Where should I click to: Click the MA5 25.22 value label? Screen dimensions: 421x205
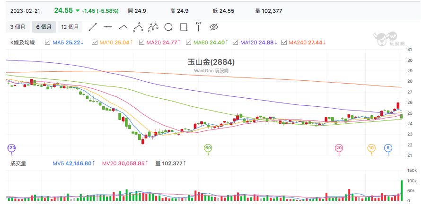68,43
